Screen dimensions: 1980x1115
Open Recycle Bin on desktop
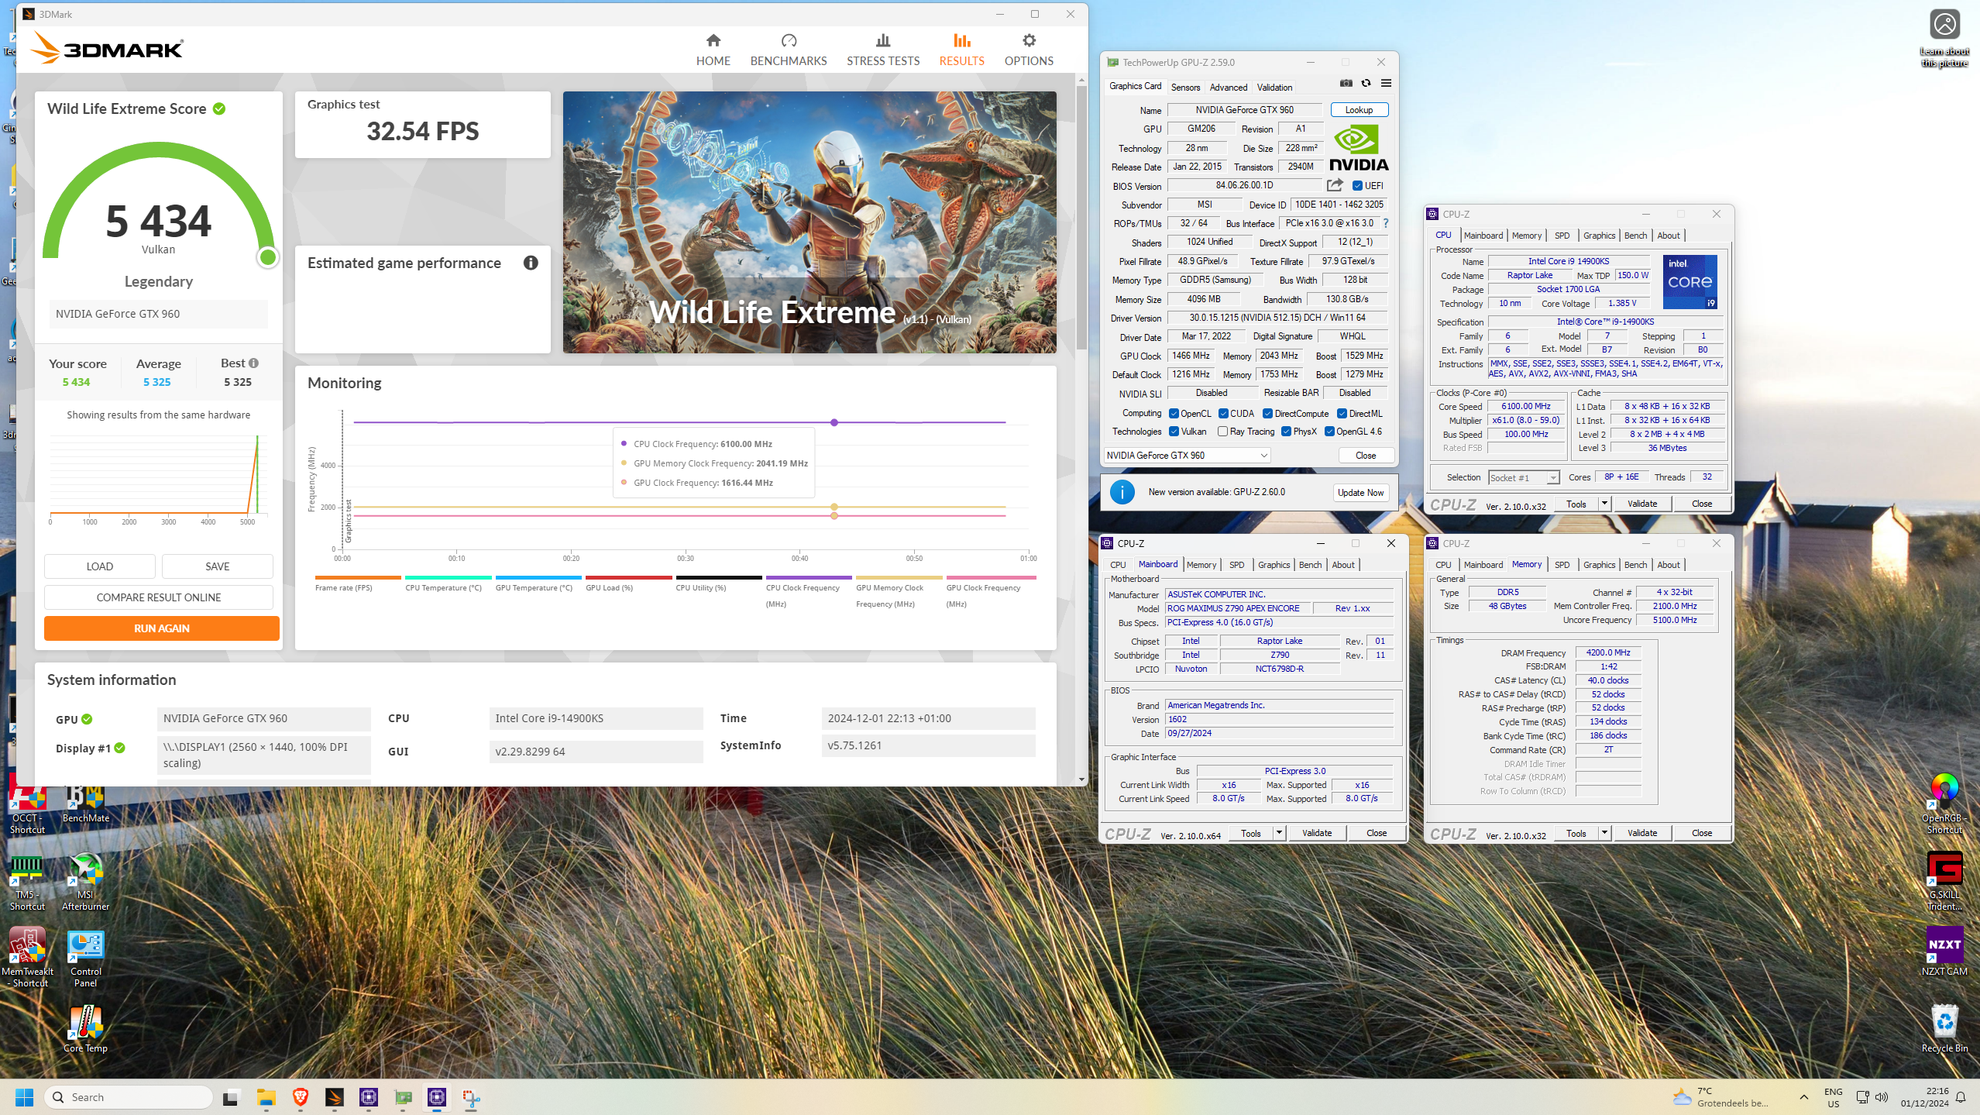pos(1944,1028)
